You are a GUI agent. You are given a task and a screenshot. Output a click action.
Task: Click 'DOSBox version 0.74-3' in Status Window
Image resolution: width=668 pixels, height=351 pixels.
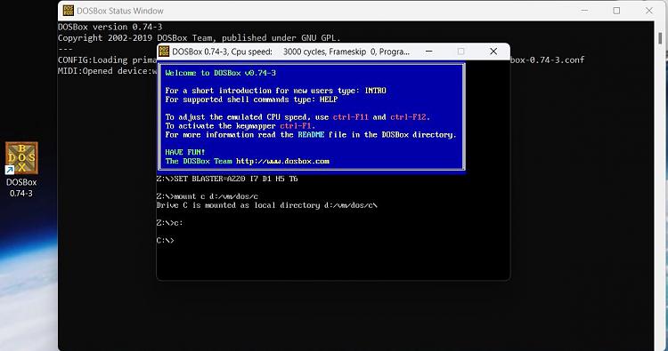[x=110, y=27]
